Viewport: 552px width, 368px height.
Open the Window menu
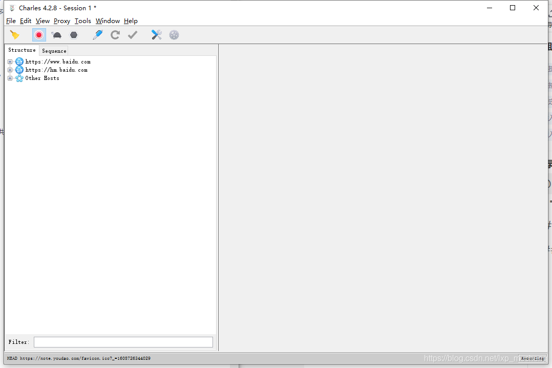(108, 21)
